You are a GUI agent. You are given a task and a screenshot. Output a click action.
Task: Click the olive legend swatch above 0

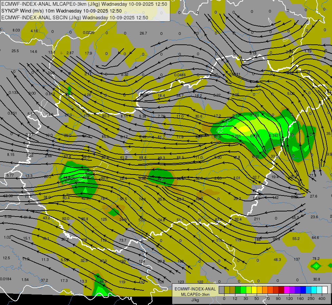tap(227, 290)
